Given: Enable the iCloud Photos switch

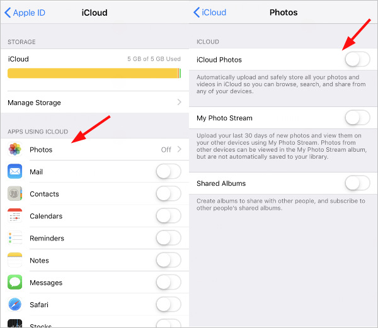Looking at the screenshot, I should [x=357, y=59].
